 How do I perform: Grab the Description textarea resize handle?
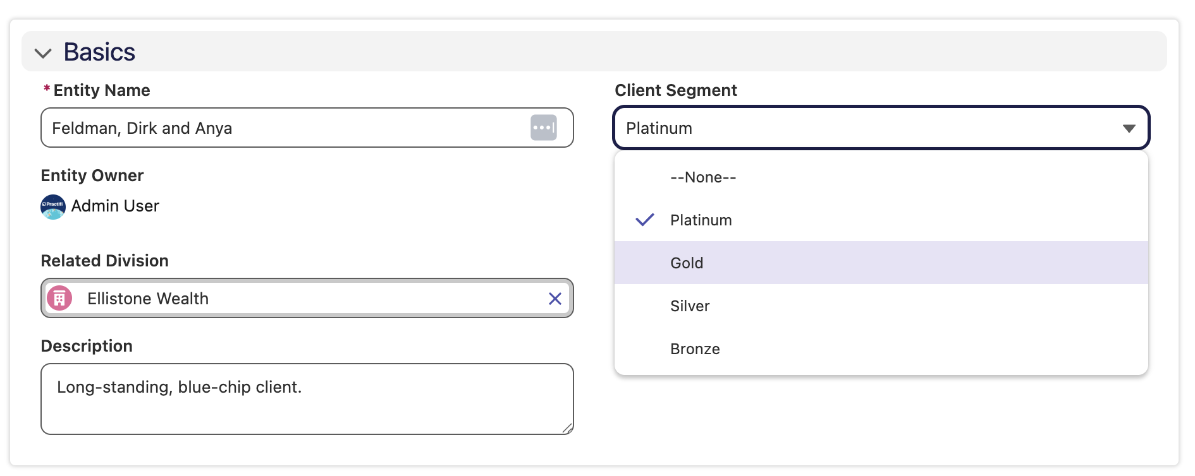tap(567, 428)
